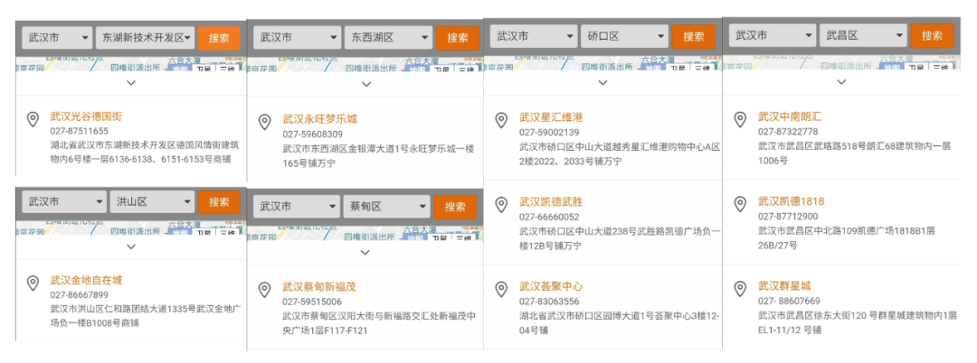Click 搜索 in the 东西湖区 panel

[x=458, y=37]
